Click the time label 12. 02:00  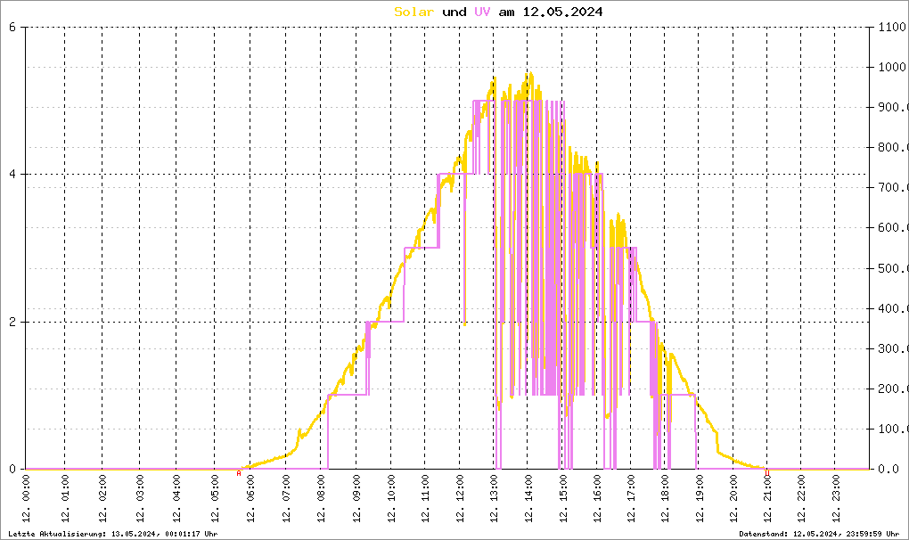[102, 499]
